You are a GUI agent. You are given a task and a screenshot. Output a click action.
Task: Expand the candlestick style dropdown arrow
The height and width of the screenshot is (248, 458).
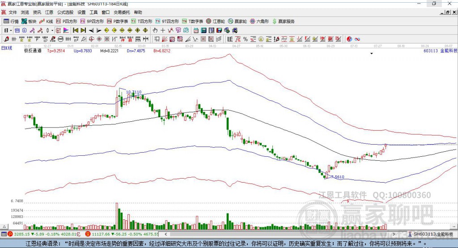tap(52, 30)
